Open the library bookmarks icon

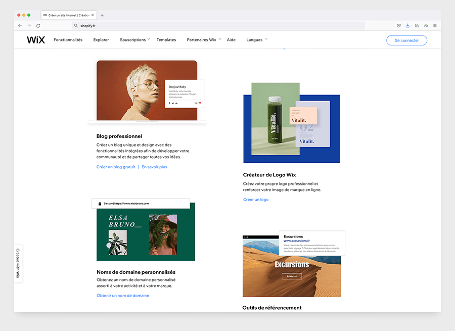click(417, 26)
